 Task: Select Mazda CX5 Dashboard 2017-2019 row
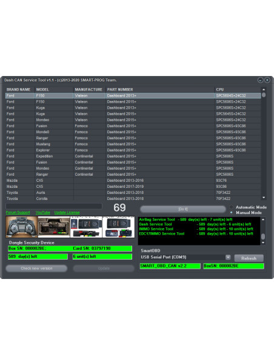click(133, 187)
